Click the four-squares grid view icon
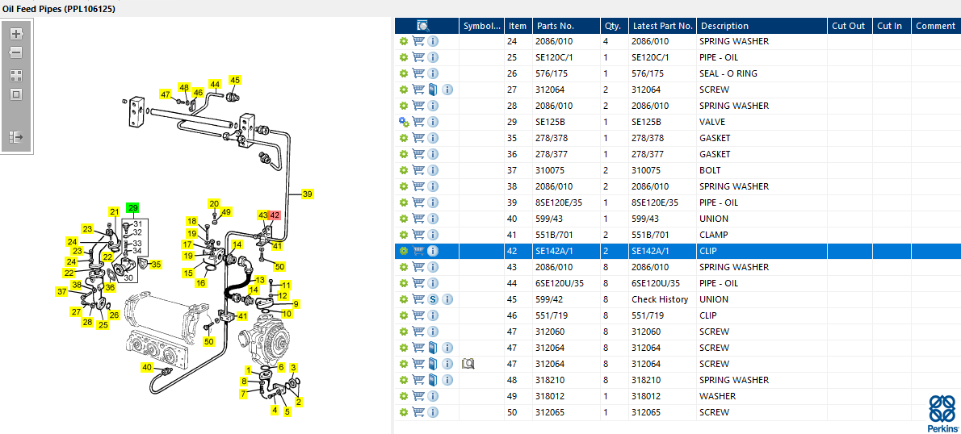 (x=15, y=76)
